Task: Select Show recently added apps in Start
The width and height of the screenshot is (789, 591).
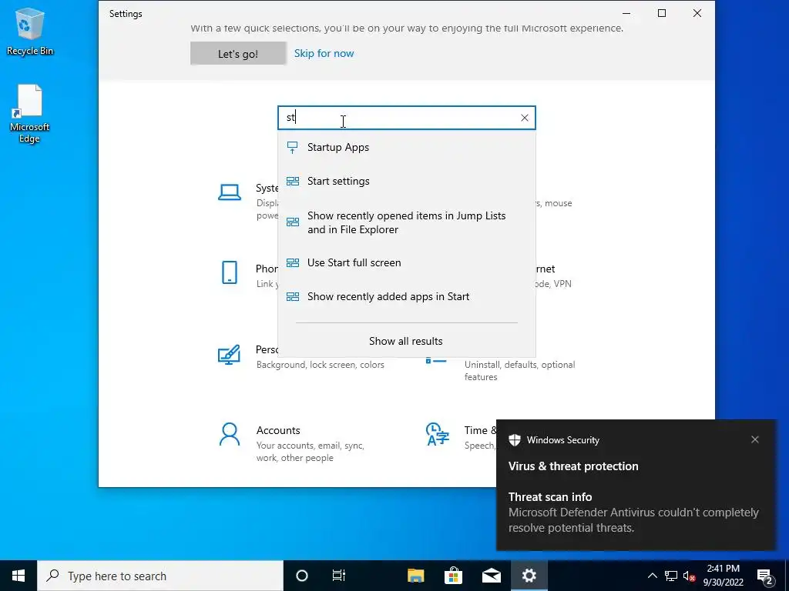Action: (407, 296)
